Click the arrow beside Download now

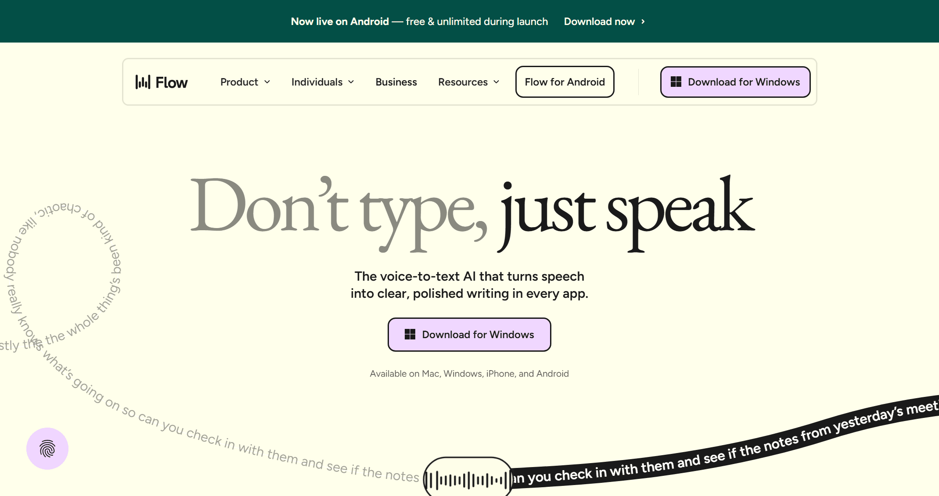643,21
